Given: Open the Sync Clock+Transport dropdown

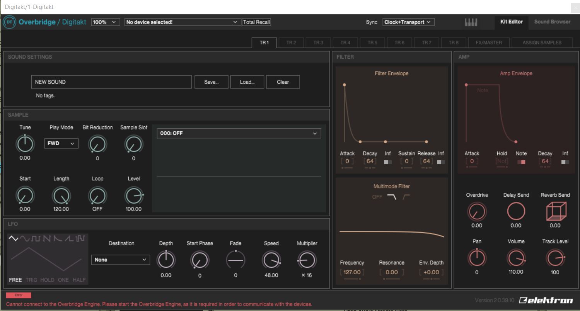Looking at the screenshot, I should [x=408, y=22].
